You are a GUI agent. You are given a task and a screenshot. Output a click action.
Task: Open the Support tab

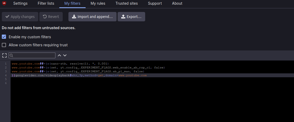(x=155, y=3)
